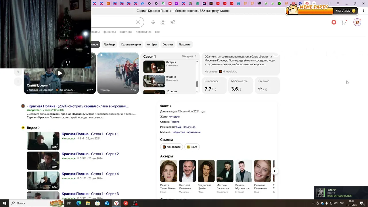Viewport: 368px width, 207px height.
Task: Open the Windows Start menu
Action: 4,203
